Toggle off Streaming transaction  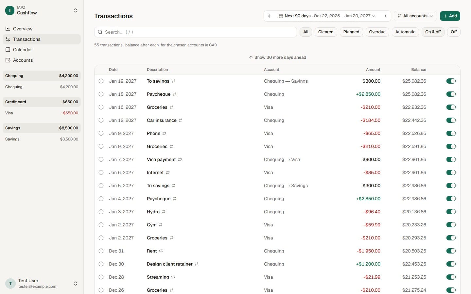click(x=451, y=277)
